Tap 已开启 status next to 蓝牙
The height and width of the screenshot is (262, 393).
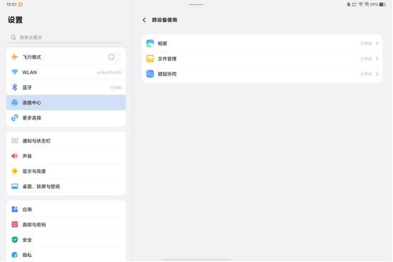coord(115,88)
